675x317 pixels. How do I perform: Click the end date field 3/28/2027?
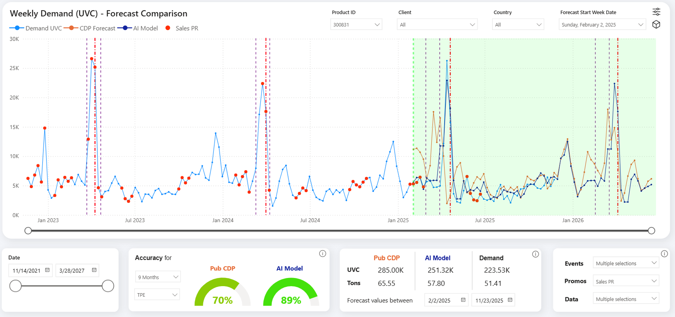77,270
